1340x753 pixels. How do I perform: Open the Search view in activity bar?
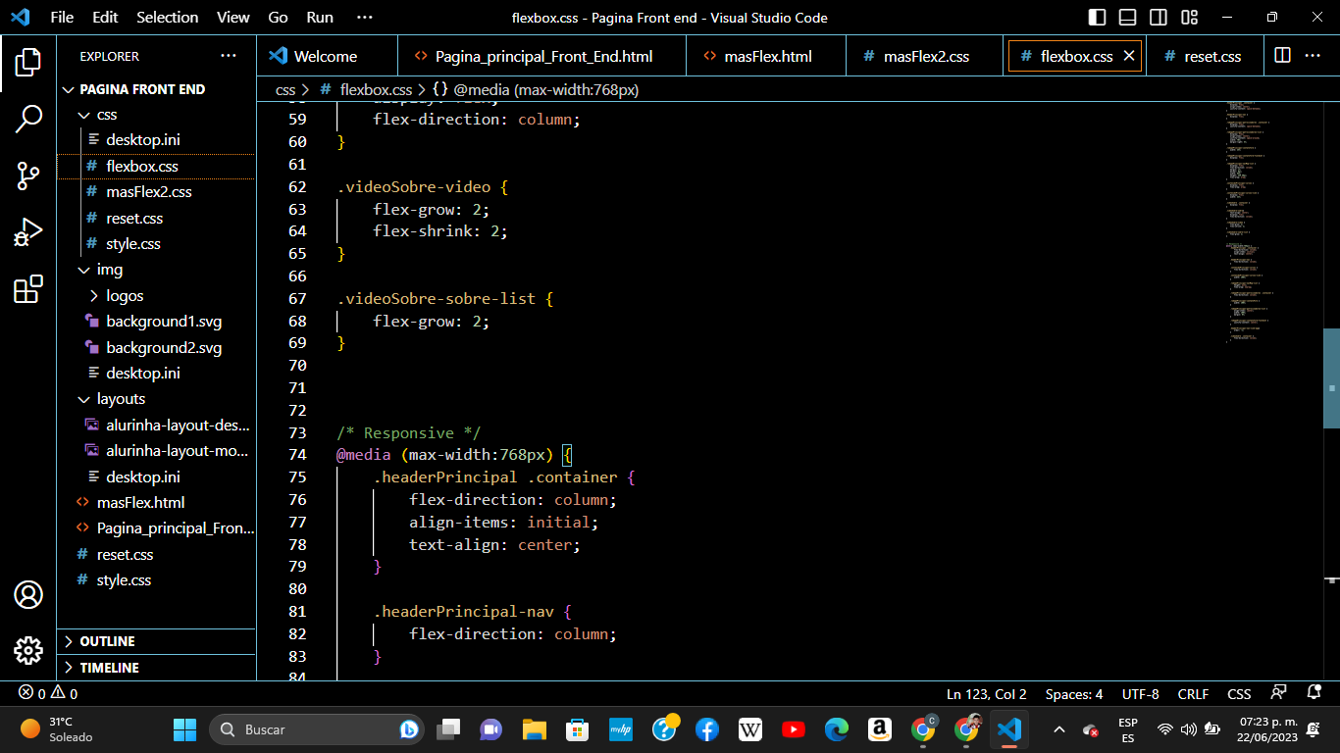[x=28, y=119]
